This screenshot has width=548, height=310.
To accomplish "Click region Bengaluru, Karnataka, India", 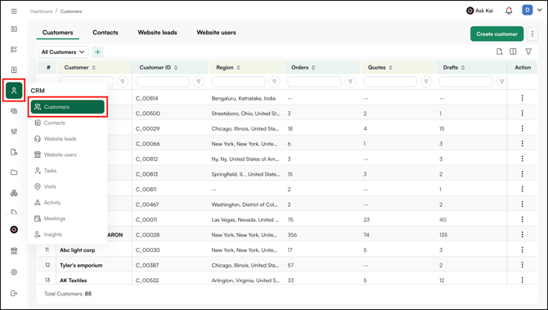I will pyautogui.click(x=244, y=98).
